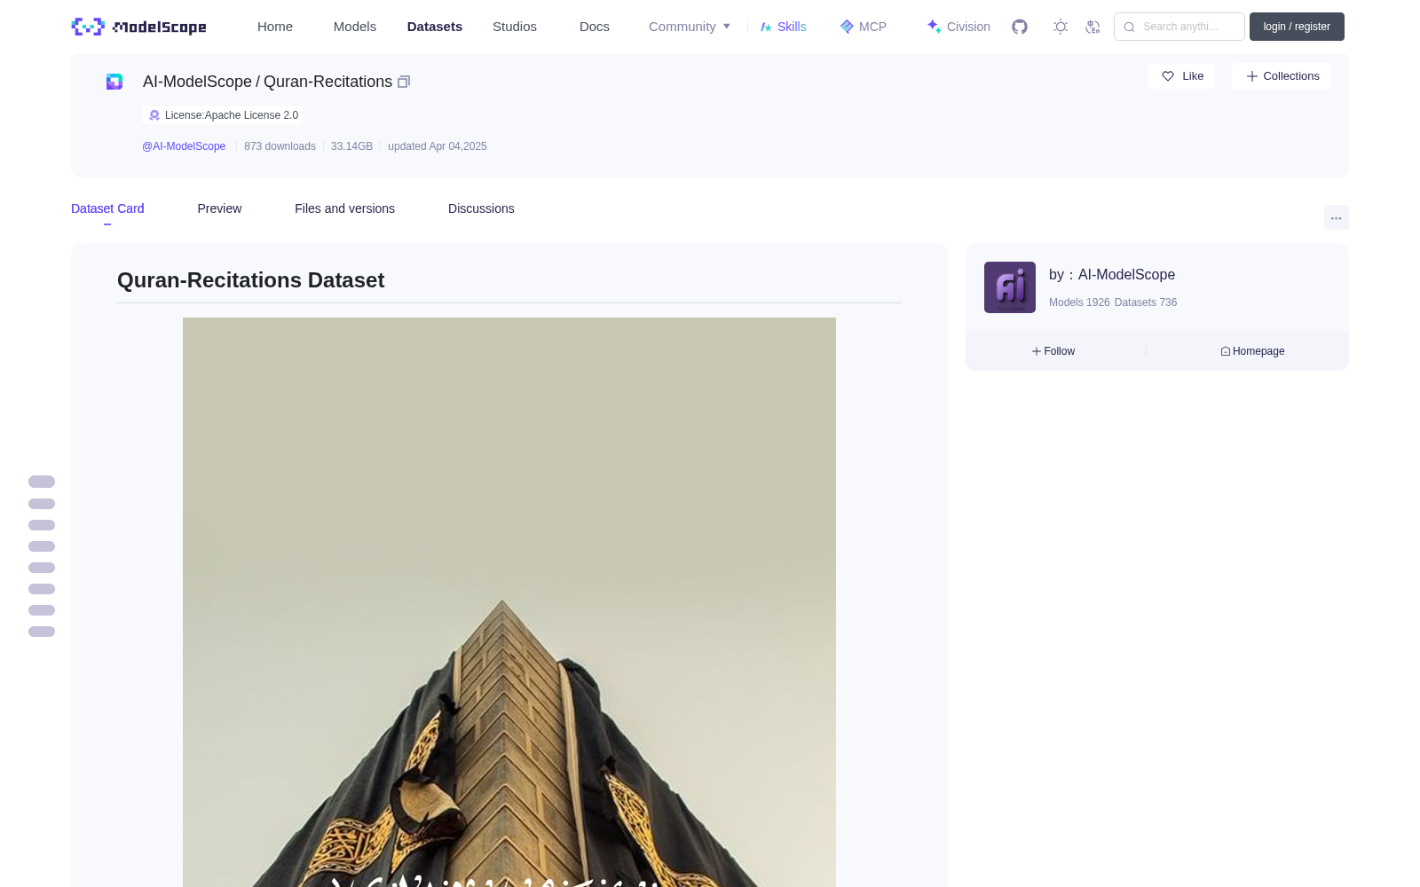
Task: Open the Studios menu item
Action: tap(515, 27)
